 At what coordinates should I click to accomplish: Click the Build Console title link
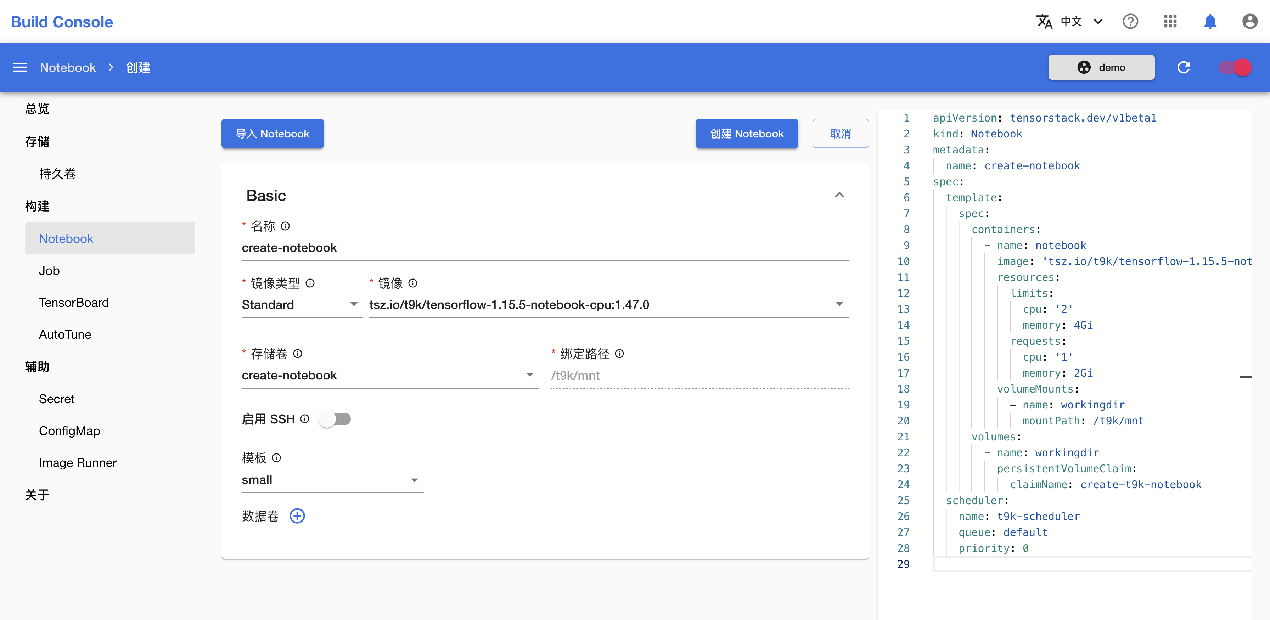coord(62,22)
